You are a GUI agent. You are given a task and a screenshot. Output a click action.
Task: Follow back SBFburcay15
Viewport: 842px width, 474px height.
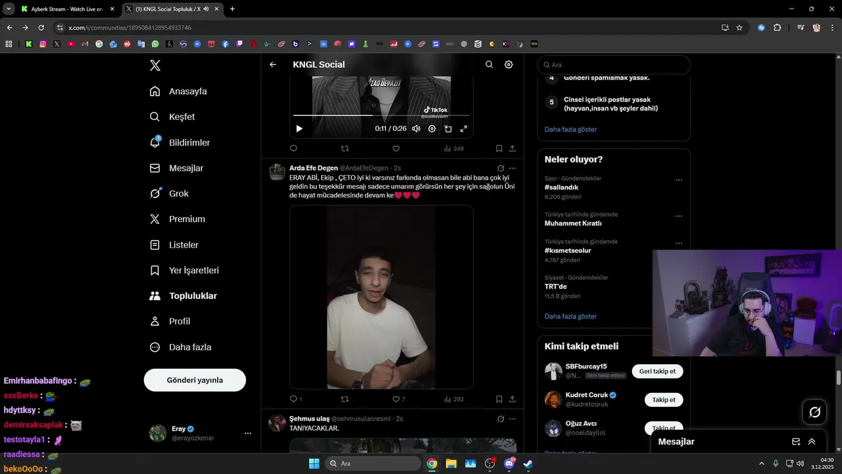(657, 371)
